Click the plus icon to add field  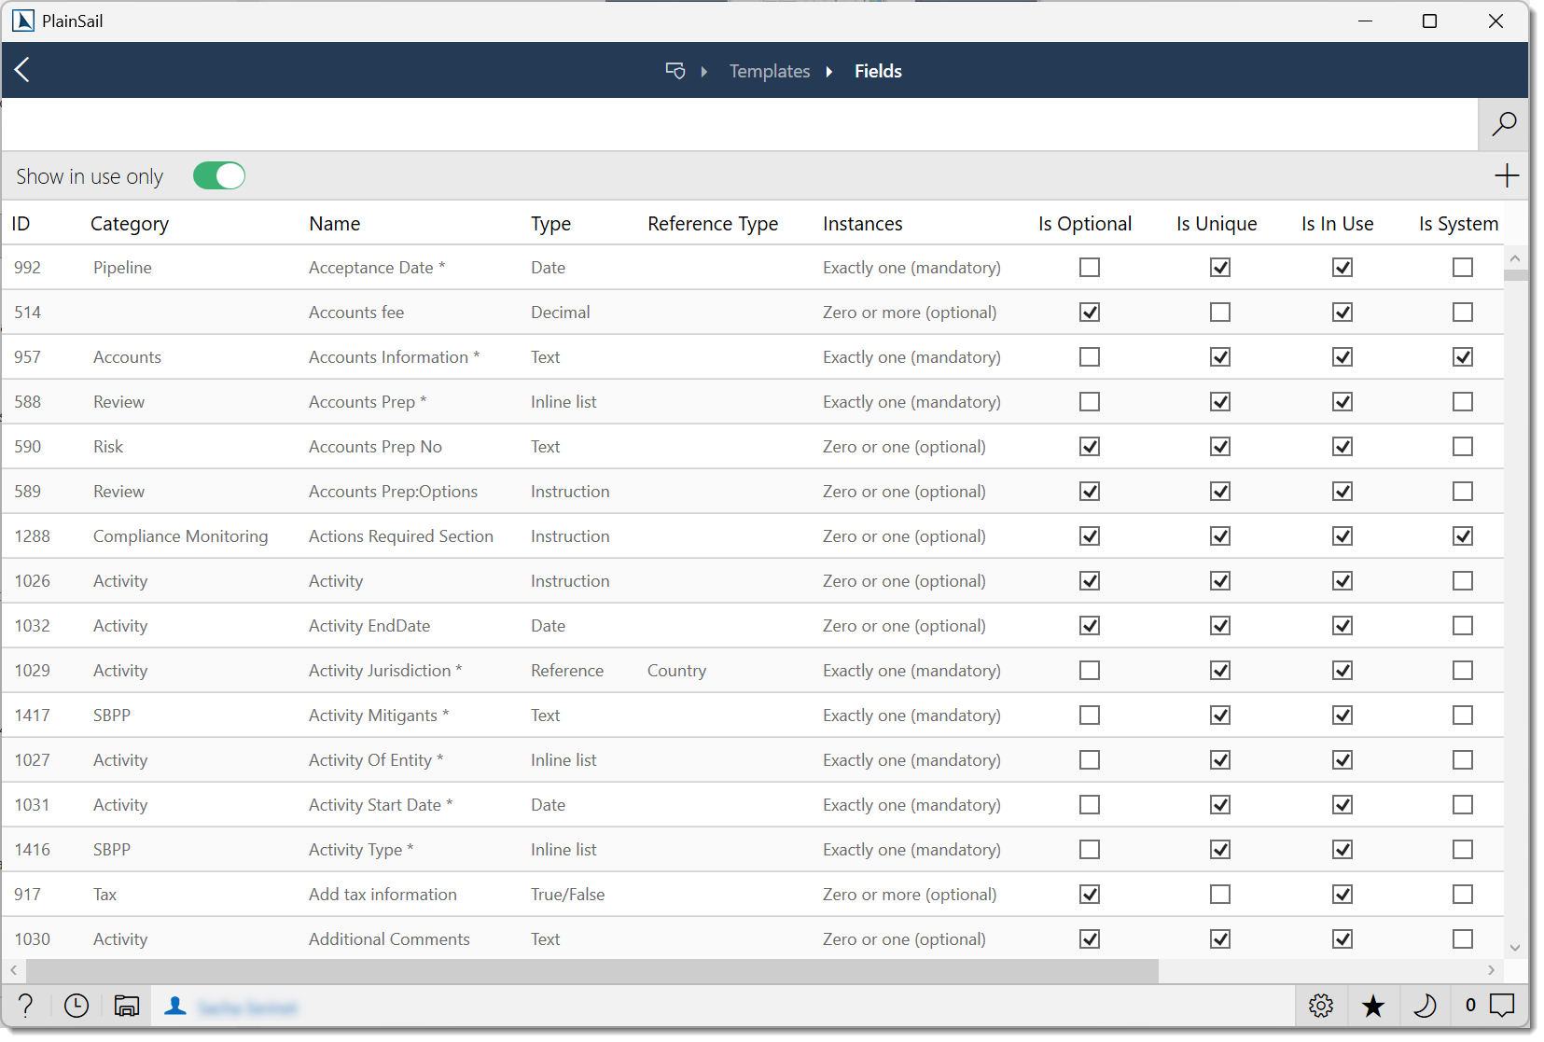1506,176
